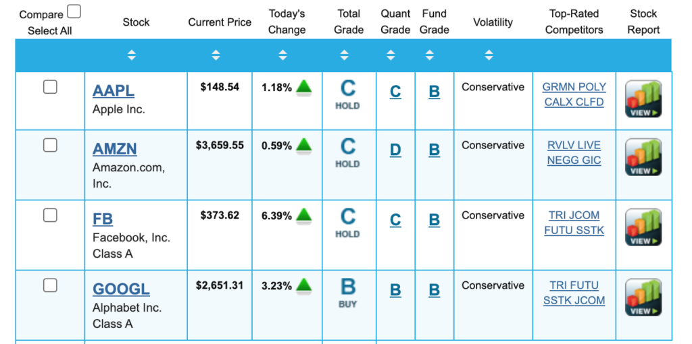Open the AMZN stock report View icon
Image resolution: width=692 pixels, height=344 pixels.
click(x=643, y=158)
